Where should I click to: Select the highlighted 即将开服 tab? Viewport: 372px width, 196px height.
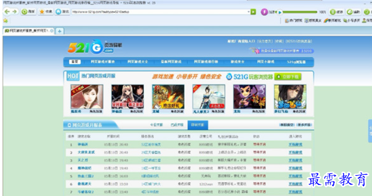(198, 125)
